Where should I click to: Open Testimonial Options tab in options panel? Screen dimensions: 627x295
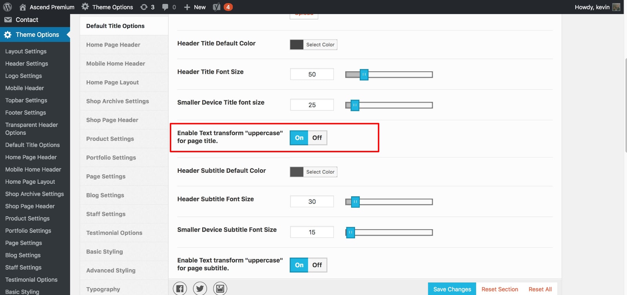(124, 233)
